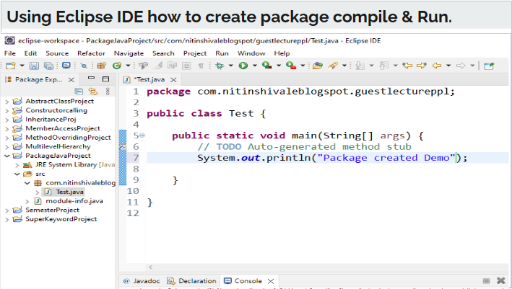Click the Skip All Breakpoints icon
The width and height of the screenshot is (512, 289).
(84, 66)
